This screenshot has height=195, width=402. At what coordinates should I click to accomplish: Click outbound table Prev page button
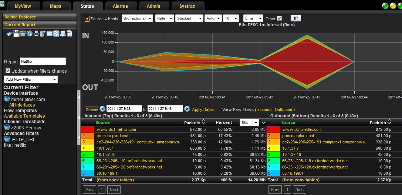(x=275, y=189)
